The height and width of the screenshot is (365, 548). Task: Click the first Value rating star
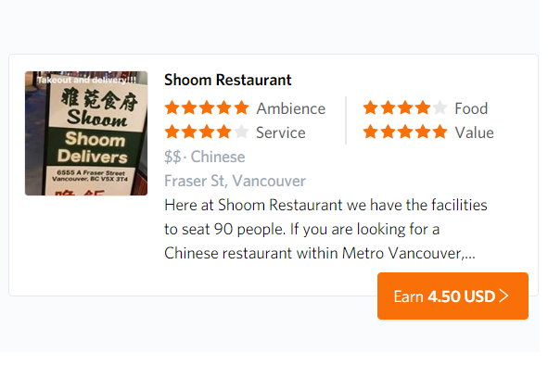pos(371,132)
